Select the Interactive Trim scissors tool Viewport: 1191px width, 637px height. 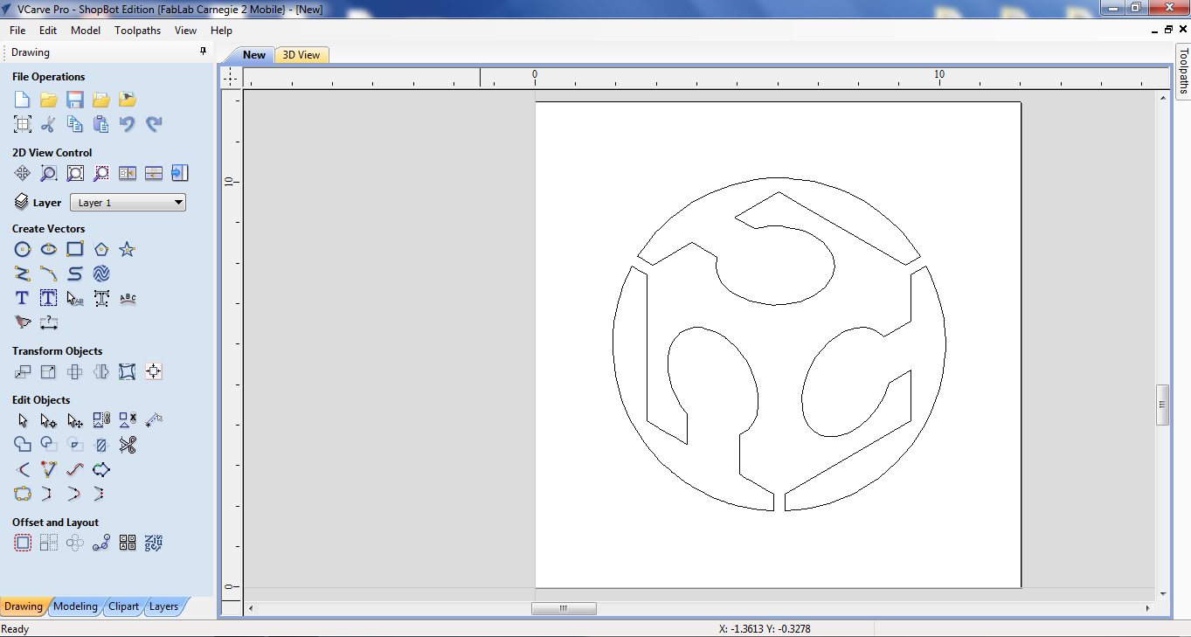(128, 446)
